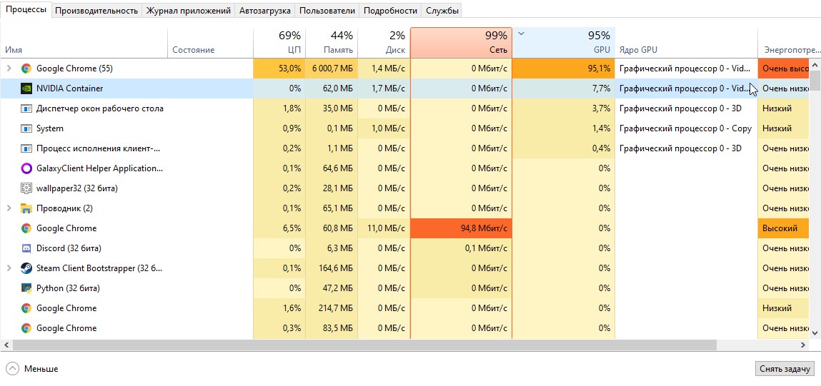Click the Discord process icon
The height and width of the screenshot is (386, 821).
(26, 248)
